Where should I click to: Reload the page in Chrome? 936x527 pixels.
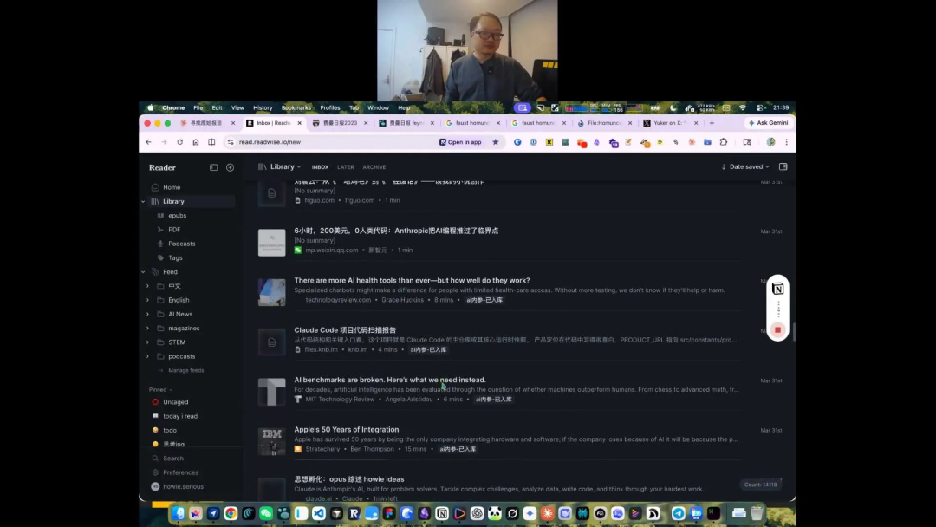tap(179, 142)
